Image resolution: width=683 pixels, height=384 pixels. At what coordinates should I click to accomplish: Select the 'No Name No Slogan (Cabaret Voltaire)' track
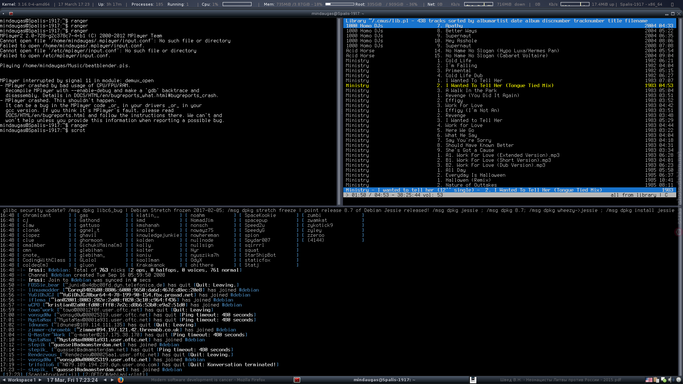(509, 56)
